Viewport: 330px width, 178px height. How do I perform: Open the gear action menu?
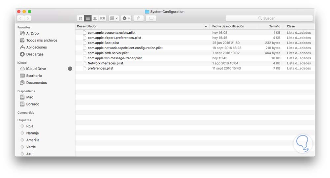pyautogui.click(x=126, y=18)
